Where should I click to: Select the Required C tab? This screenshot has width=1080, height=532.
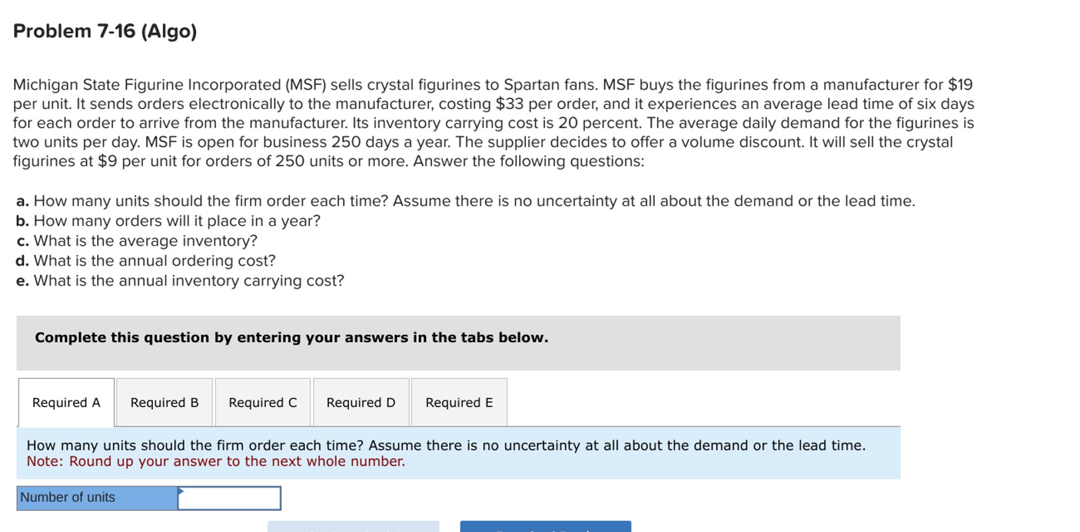pyautogui.click(x=262, y=402)
